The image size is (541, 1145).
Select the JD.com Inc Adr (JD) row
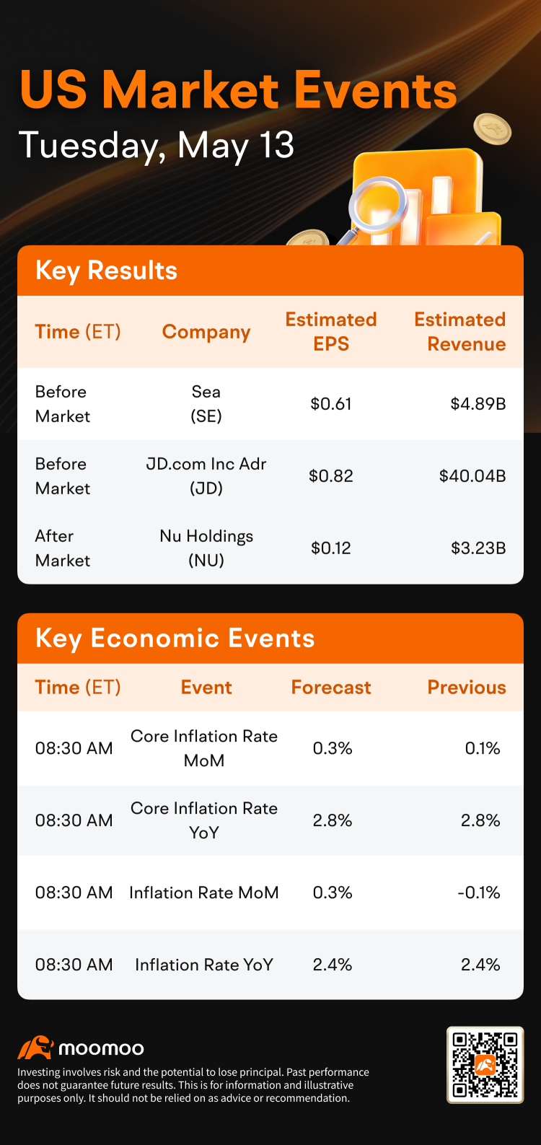coord(270,476)
